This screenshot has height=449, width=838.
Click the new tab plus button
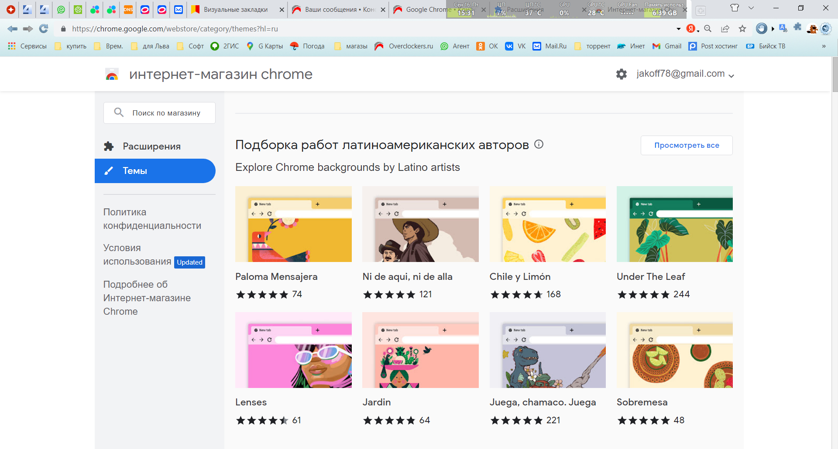point(701,10)
